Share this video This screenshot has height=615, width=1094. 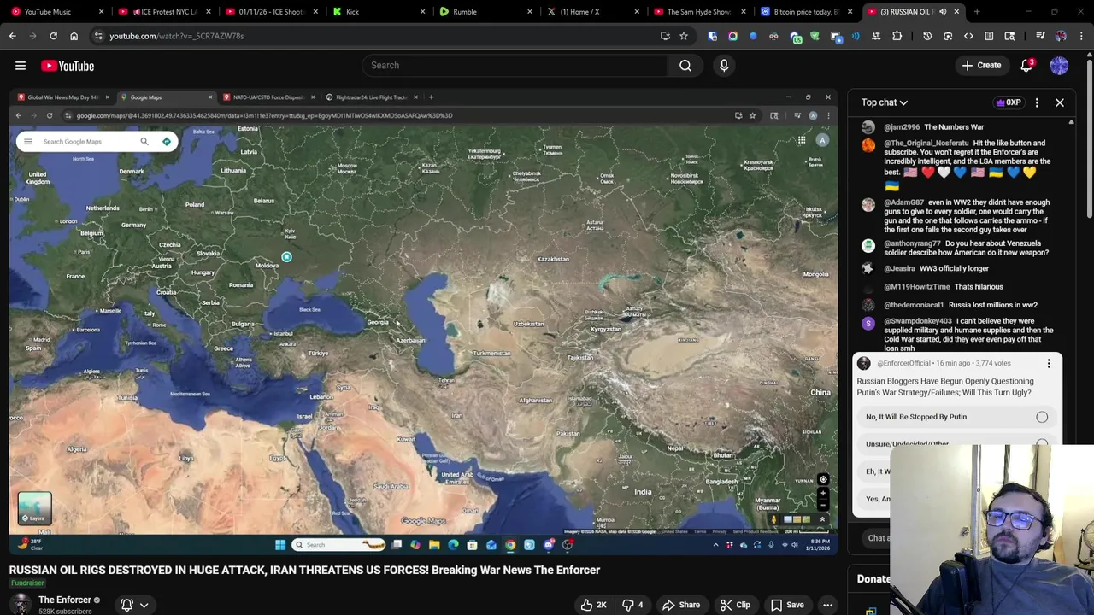[x=681, y=605]
